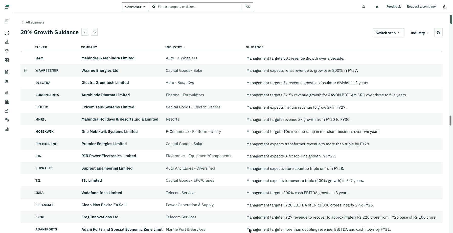Click the ADANIPORTS ticker
The image size is (453, 233).
46,229
